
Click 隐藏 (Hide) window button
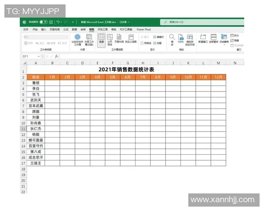(x=235, y=40)
